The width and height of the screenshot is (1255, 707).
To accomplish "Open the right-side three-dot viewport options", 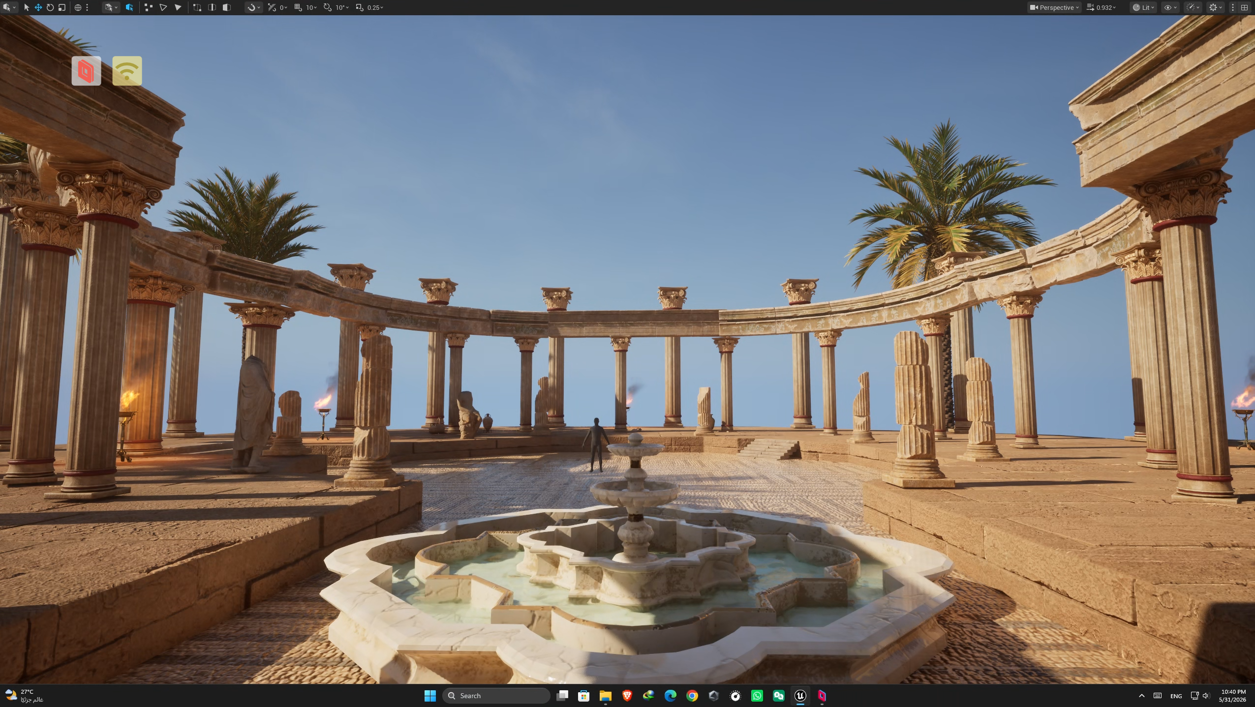I will click(1233, 7).
